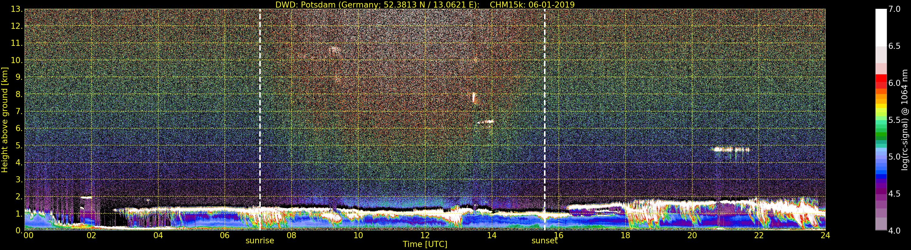Click the colorbar tick label '6.0'
Image resolution: width=911 pixels, height=250 pixels.
point(894,83)
